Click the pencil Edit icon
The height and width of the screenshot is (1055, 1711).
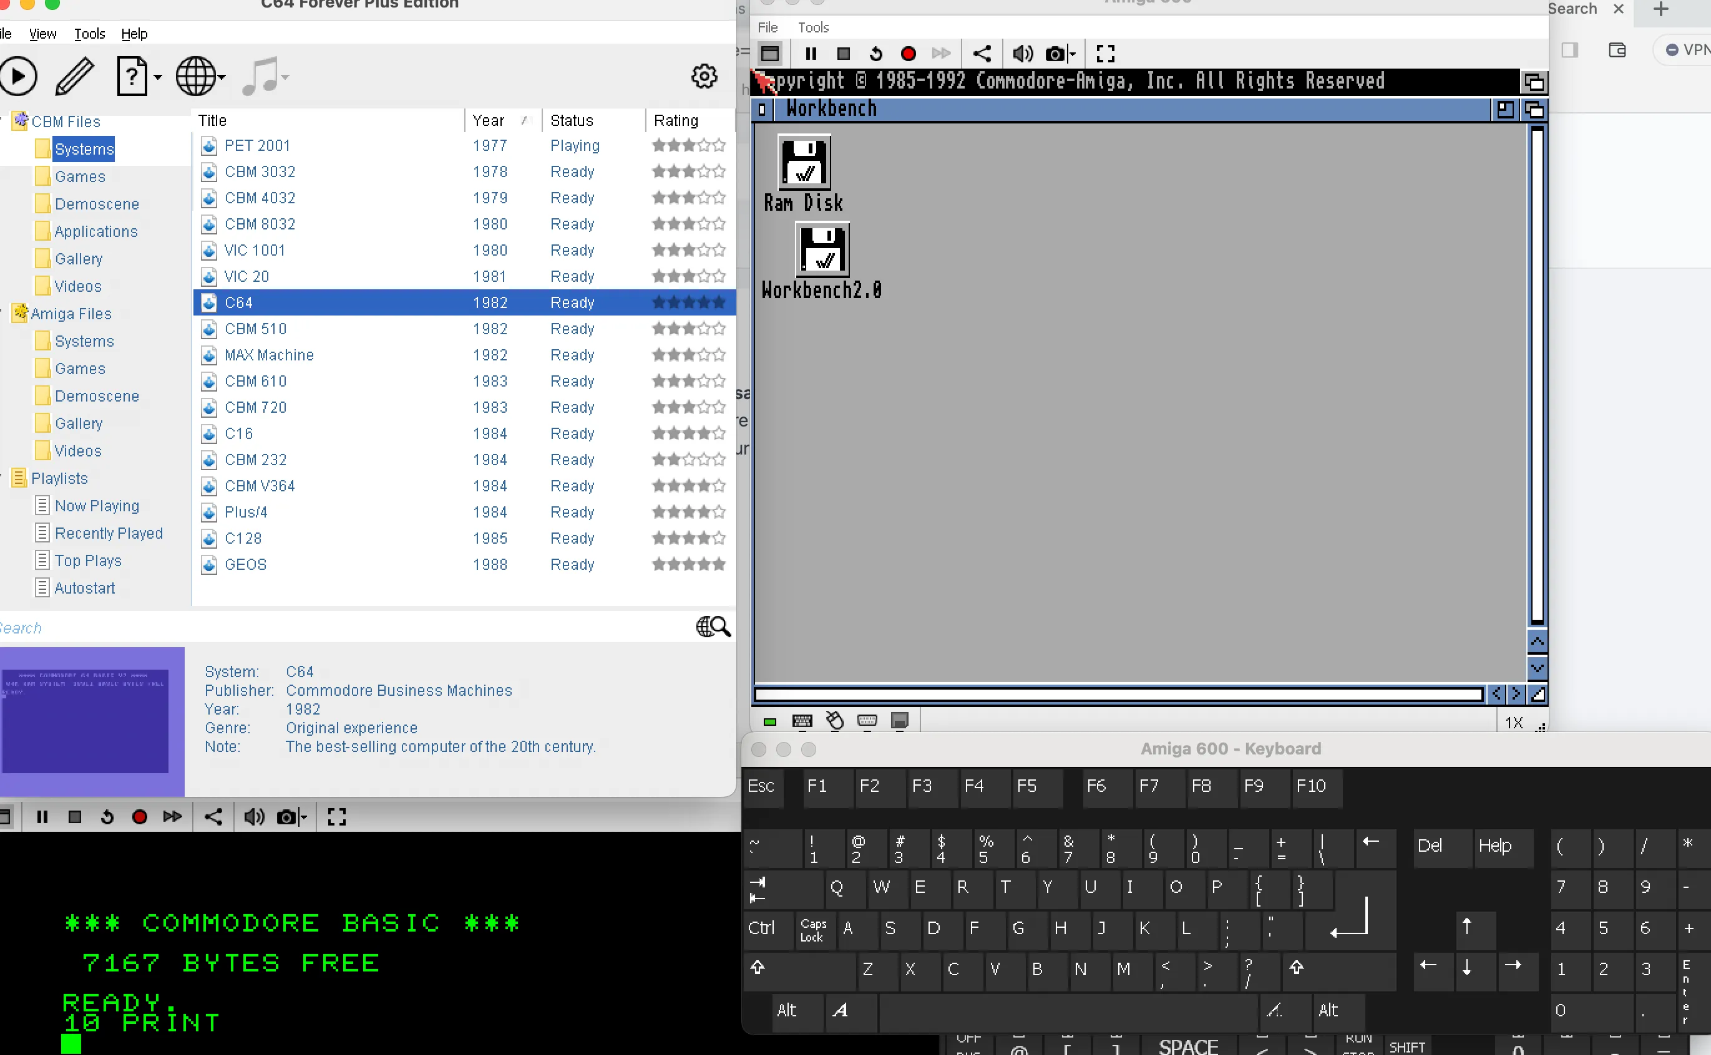coord(75,76)
